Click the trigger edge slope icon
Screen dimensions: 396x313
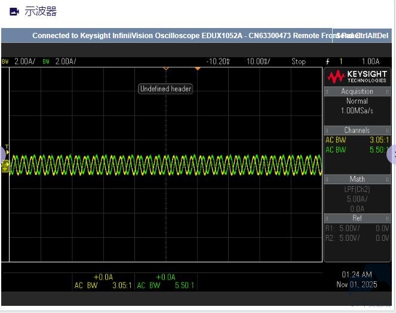pyautogui.click(x=327, y=61)
